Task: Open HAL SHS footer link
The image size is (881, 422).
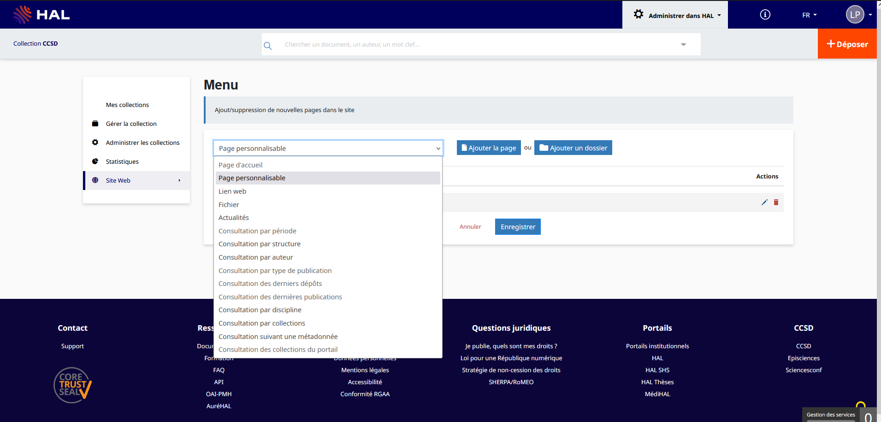Action: click(x=657, y=370)
